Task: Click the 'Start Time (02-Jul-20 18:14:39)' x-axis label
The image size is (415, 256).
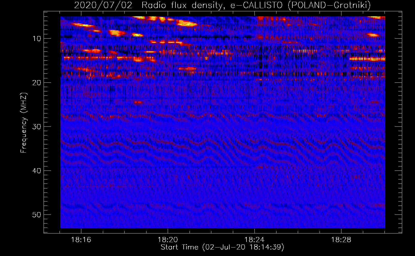Action: 222,247
